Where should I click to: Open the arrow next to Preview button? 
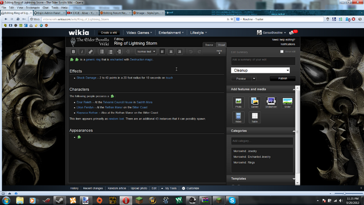tap(254, 79)
